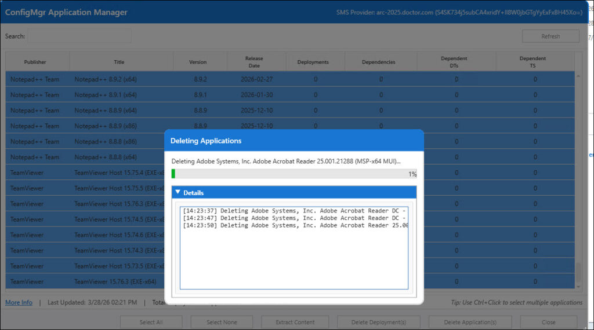Click the Select None button
Viewport: 594px width, 330px height.
click(x=222, y=322)
